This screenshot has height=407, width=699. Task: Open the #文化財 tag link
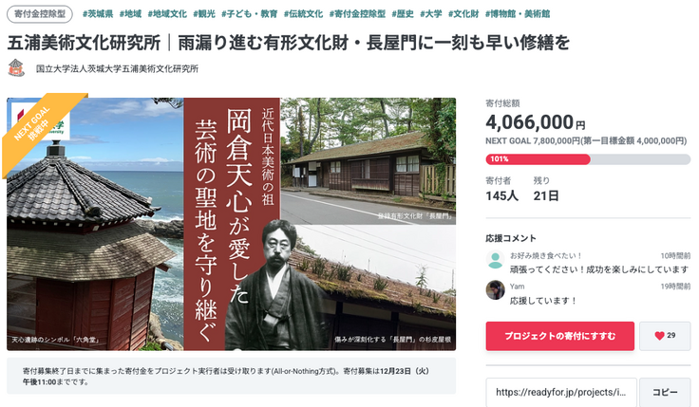463,14
